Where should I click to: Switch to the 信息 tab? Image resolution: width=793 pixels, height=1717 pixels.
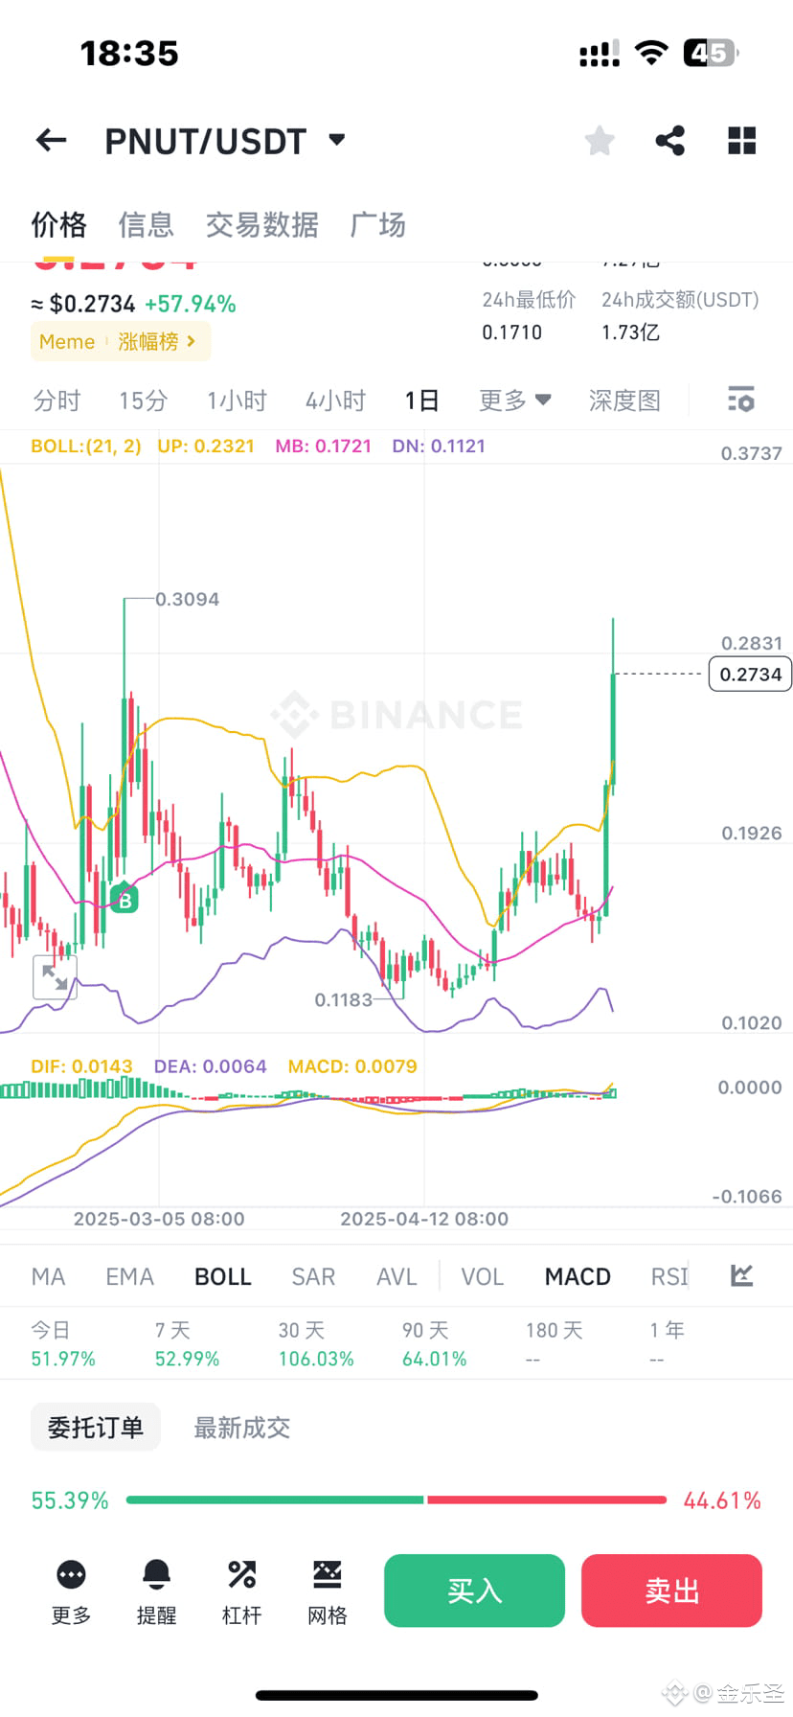tap(146, 225)
